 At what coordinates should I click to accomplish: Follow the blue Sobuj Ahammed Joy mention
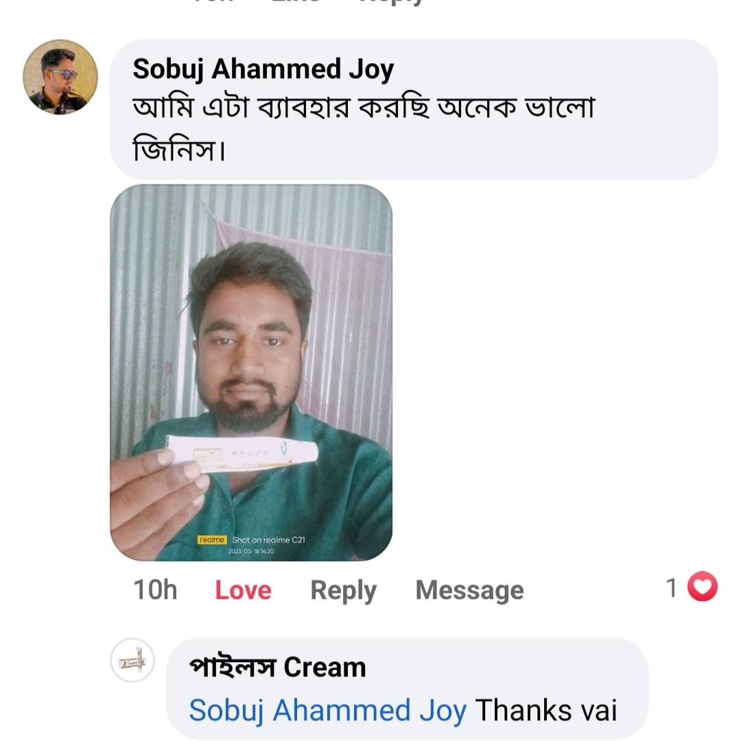[x=327, y=710]
